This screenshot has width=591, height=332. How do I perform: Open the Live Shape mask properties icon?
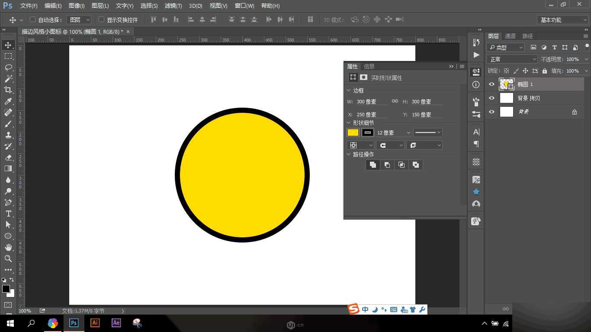(363, 77)
